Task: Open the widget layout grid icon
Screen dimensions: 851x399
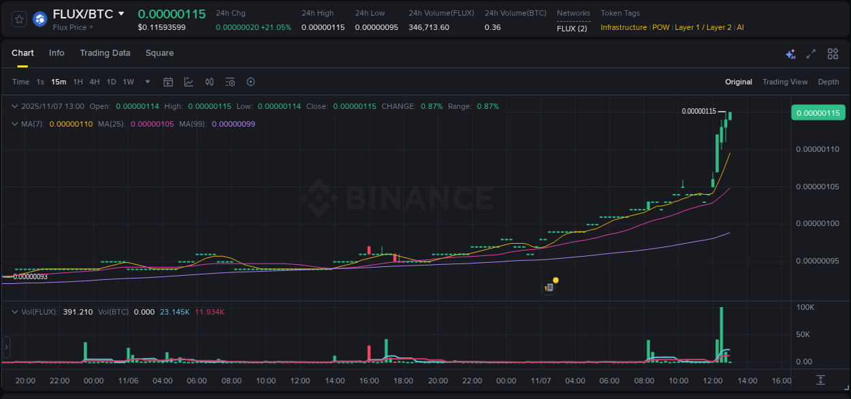Action: tap(833, 53)
